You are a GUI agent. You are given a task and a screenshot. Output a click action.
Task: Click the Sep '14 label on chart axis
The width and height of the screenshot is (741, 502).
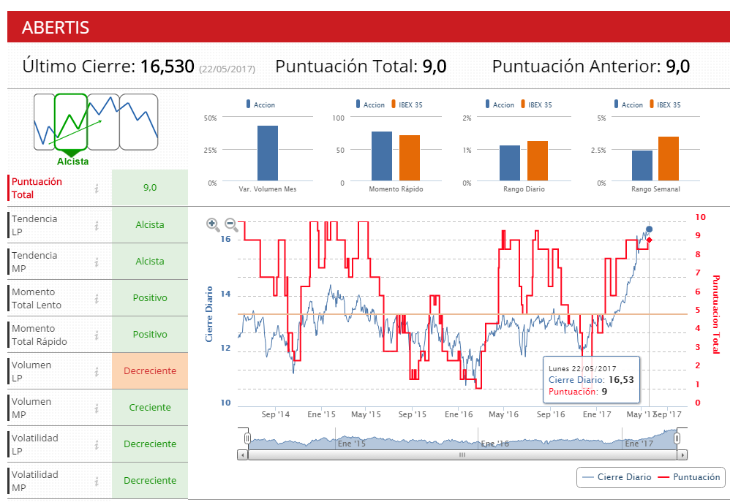(276, 414)
